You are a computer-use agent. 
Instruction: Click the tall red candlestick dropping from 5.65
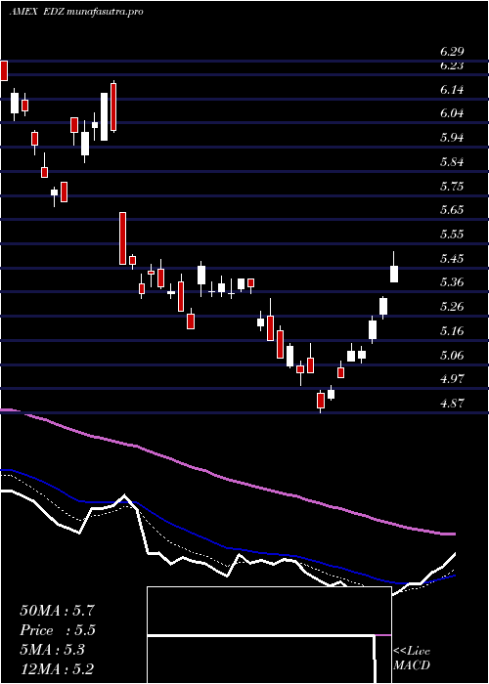122,238
